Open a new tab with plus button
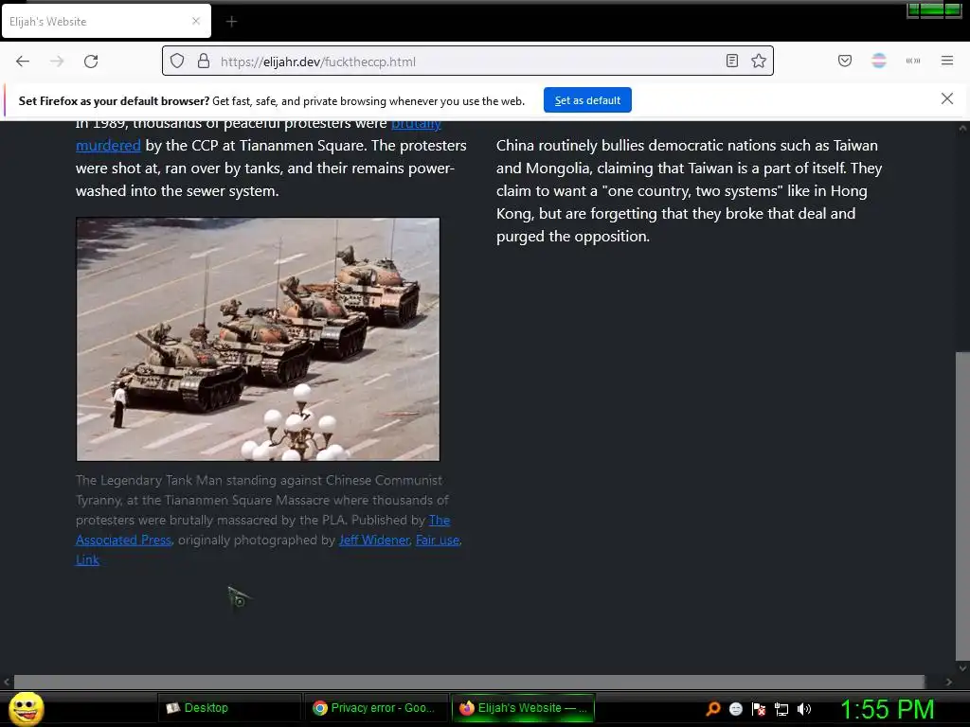The height and width of the screenshot is (727, 970). 231,22
